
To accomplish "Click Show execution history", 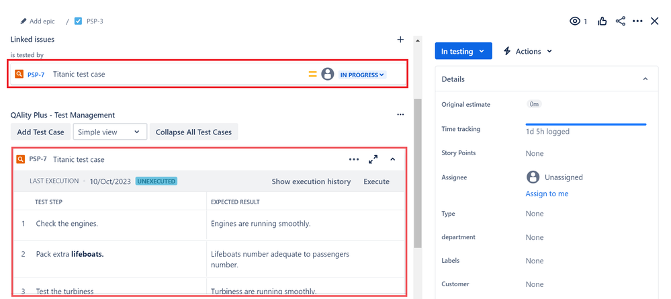I will (x=311, y=181).
